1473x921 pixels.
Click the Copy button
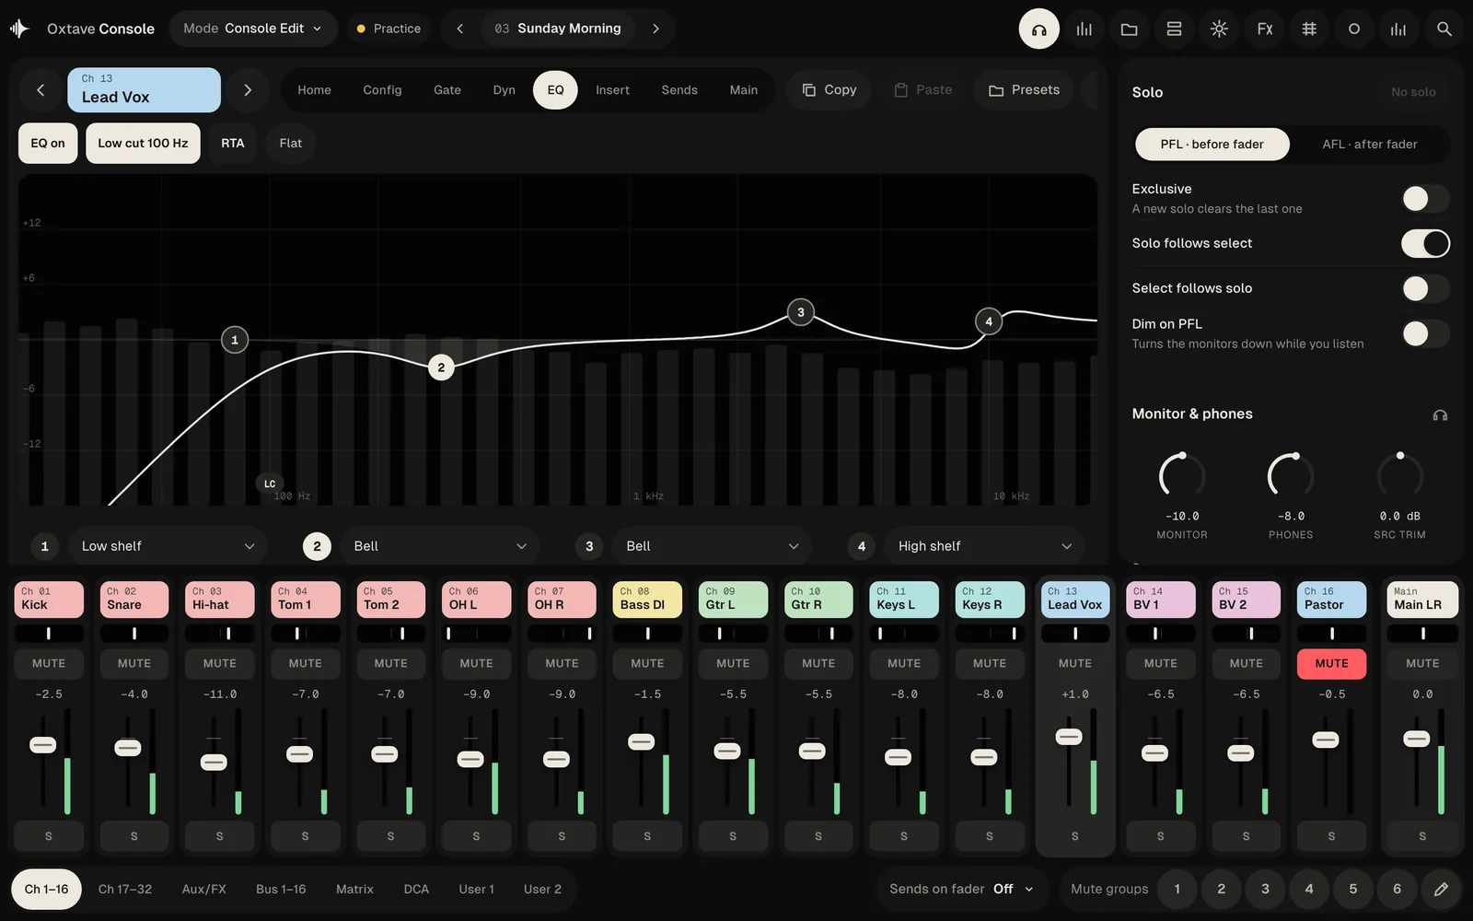(x=829, y=89)
